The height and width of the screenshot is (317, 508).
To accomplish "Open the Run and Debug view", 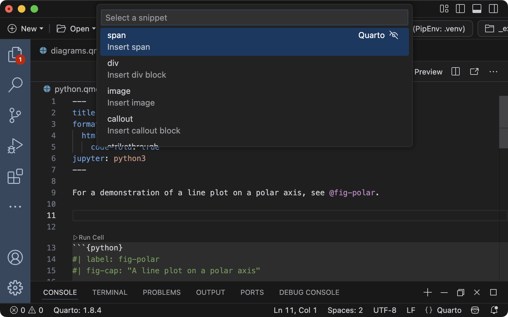I will click(15, 146).
